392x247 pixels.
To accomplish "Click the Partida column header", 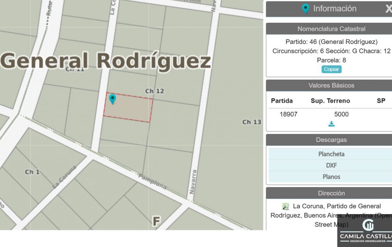I will (x=282, y=101).
